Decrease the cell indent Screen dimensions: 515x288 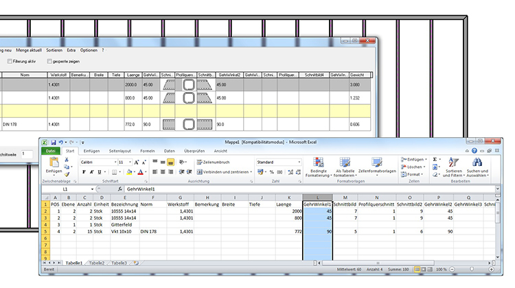click(182, 172)
